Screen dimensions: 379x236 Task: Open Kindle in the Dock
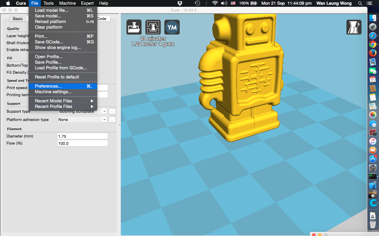pos(372,194)
